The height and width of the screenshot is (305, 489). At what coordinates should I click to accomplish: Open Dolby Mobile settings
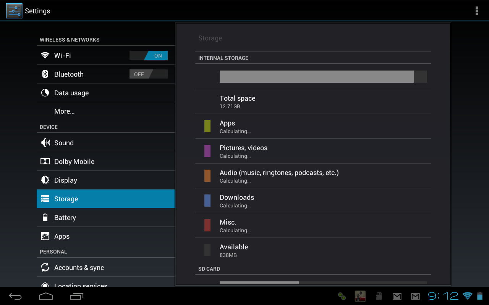(x=106, y=161)
